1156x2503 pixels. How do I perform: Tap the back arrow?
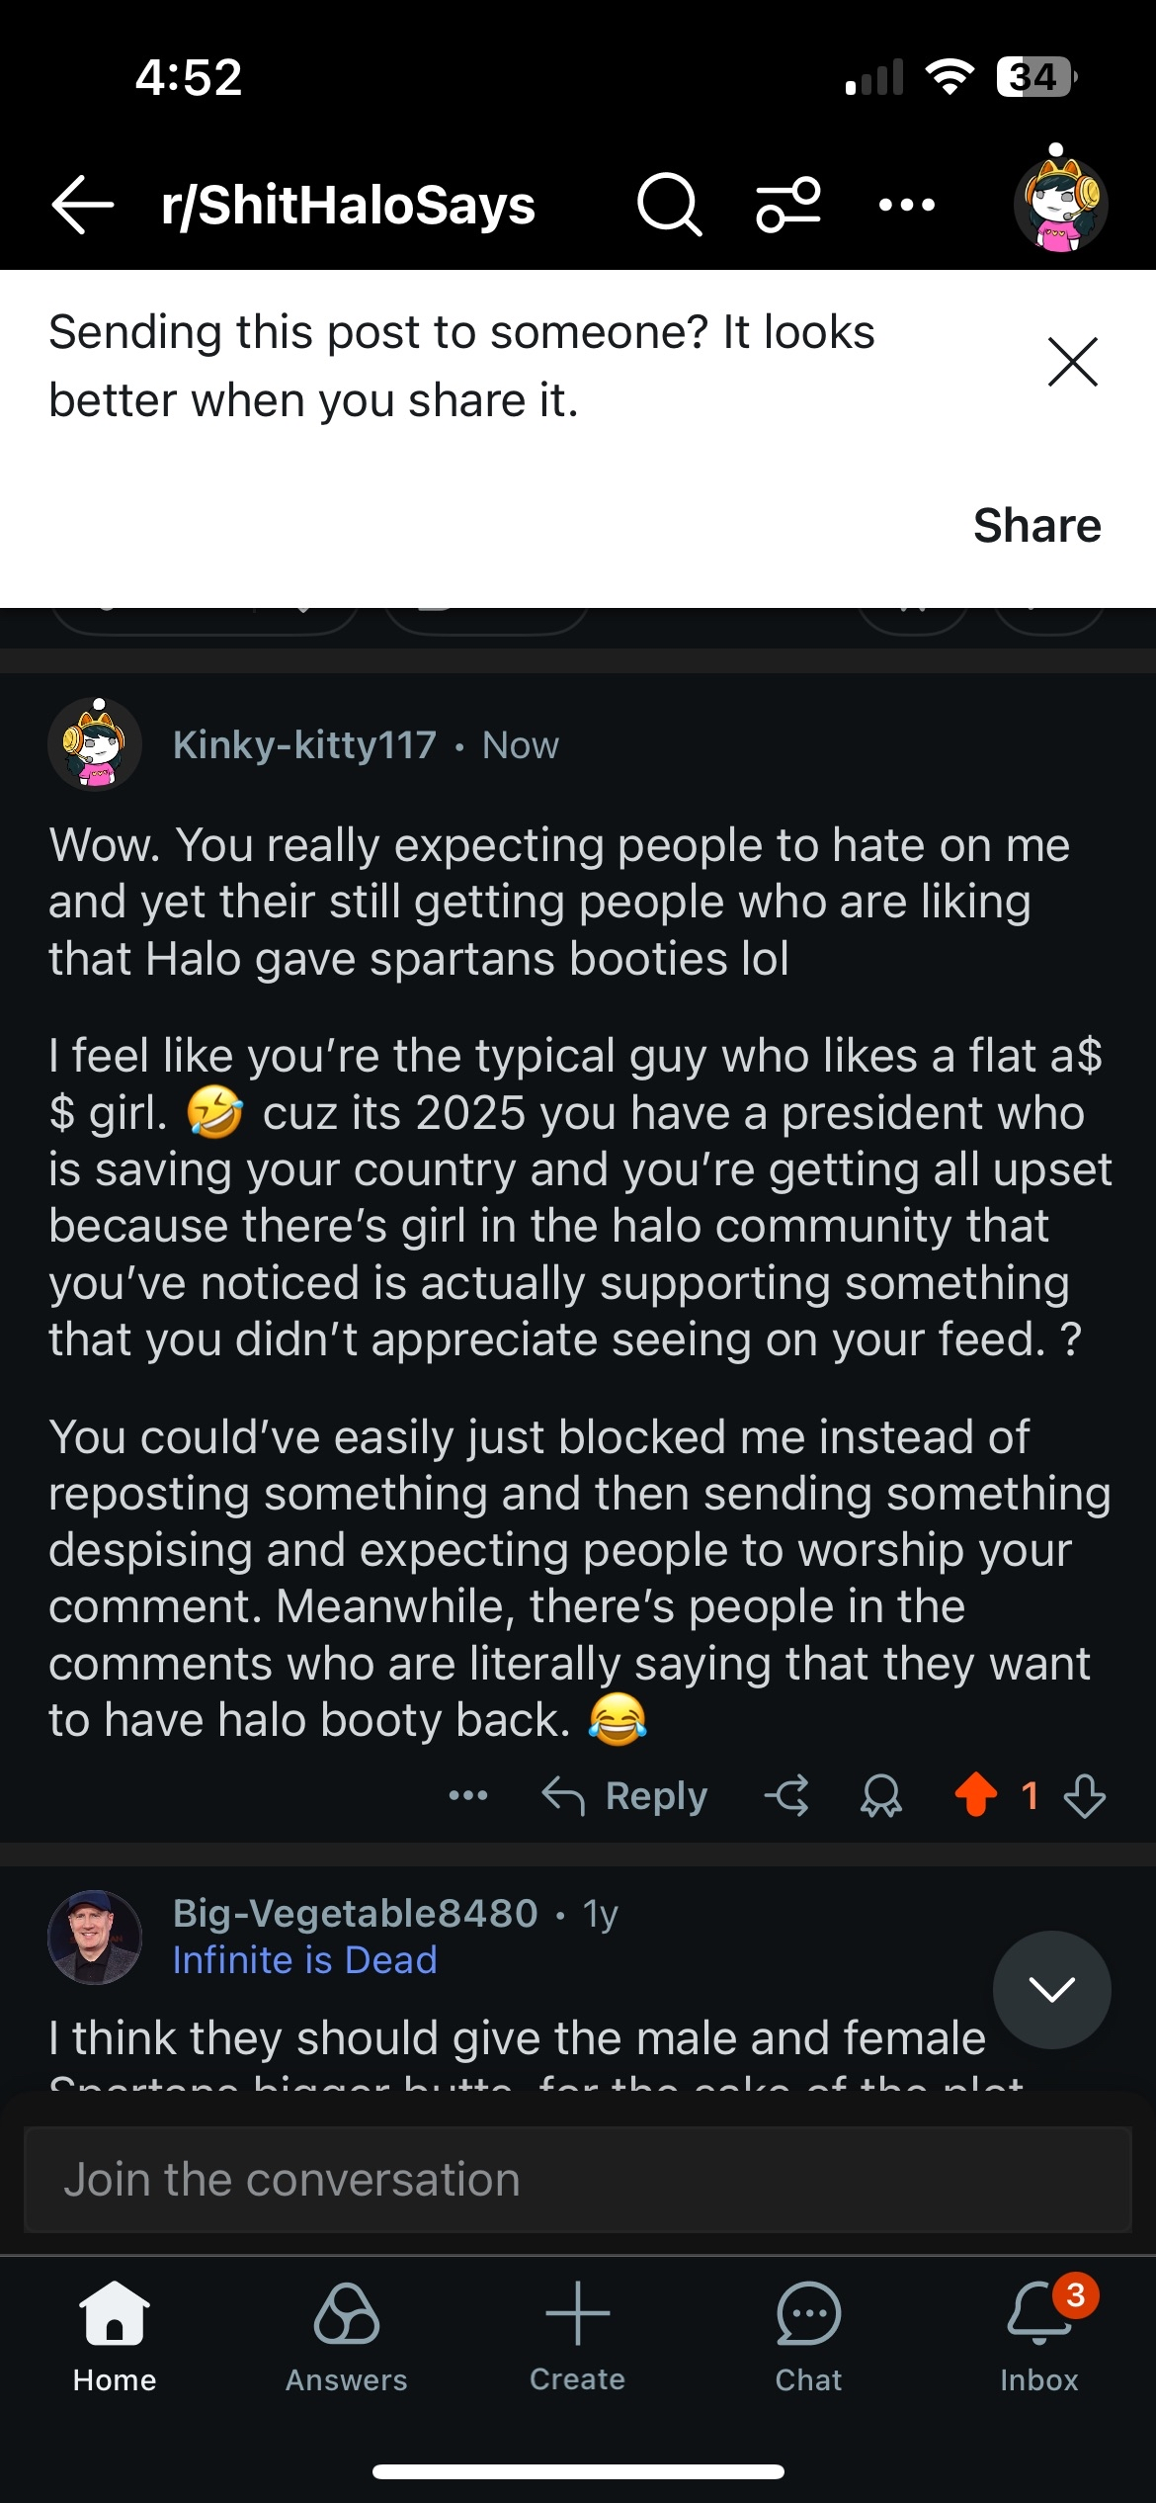click(x=83, y=205)
